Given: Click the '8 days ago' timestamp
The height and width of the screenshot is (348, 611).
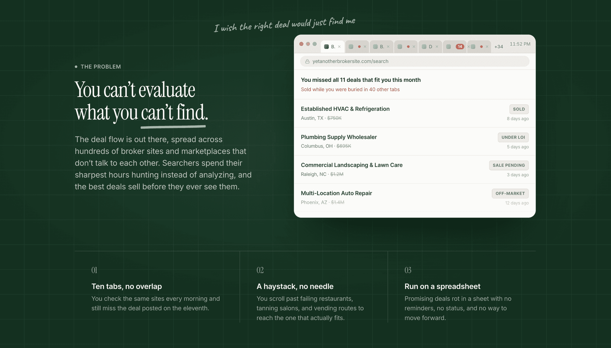Looking at the screenshot, I should pyautogui.click(x=518, y=119).
